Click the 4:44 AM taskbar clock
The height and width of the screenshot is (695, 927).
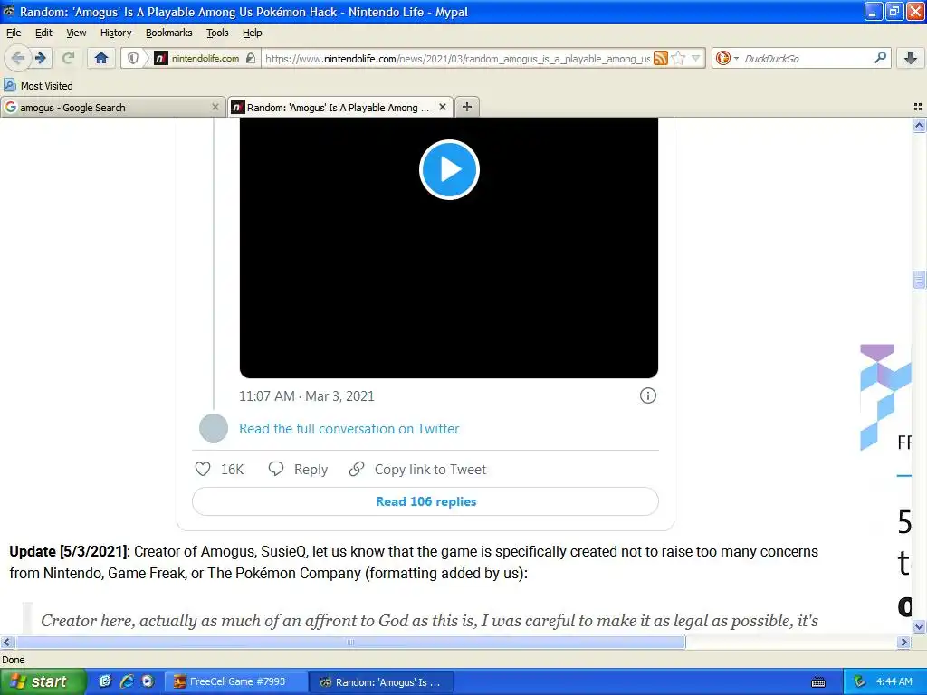tap(894, 681)
